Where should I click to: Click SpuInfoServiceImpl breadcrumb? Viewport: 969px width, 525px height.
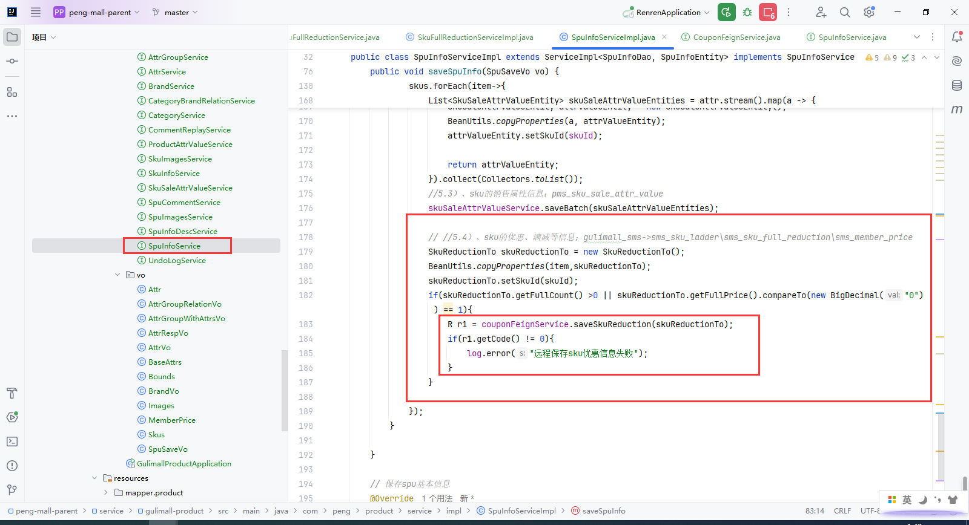[516, 510]
